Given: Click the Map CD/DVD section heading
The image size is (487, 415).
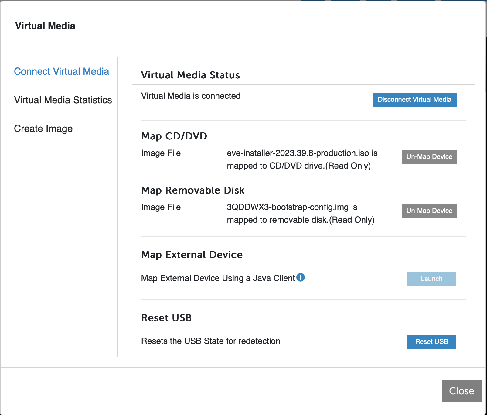Looking at the screenshot, I should (x=174, y=136).
